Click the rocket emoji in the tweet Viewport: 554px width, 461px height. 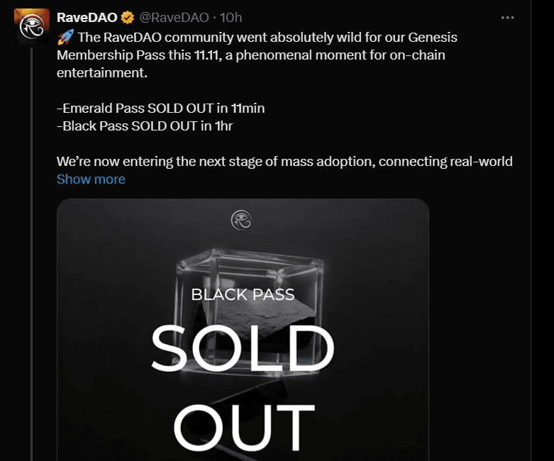pos(65,37)
